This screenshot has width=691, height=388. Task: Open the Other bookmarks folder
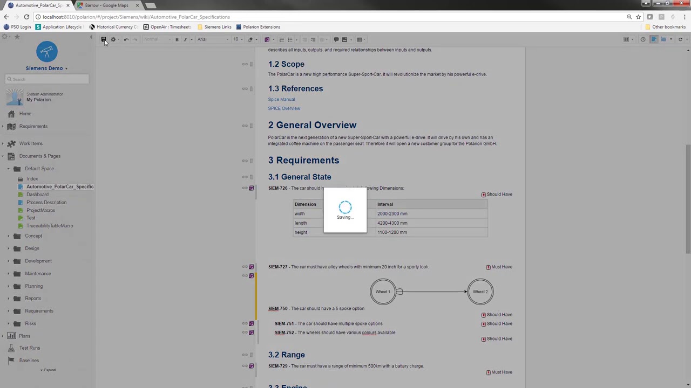(665, 27)
